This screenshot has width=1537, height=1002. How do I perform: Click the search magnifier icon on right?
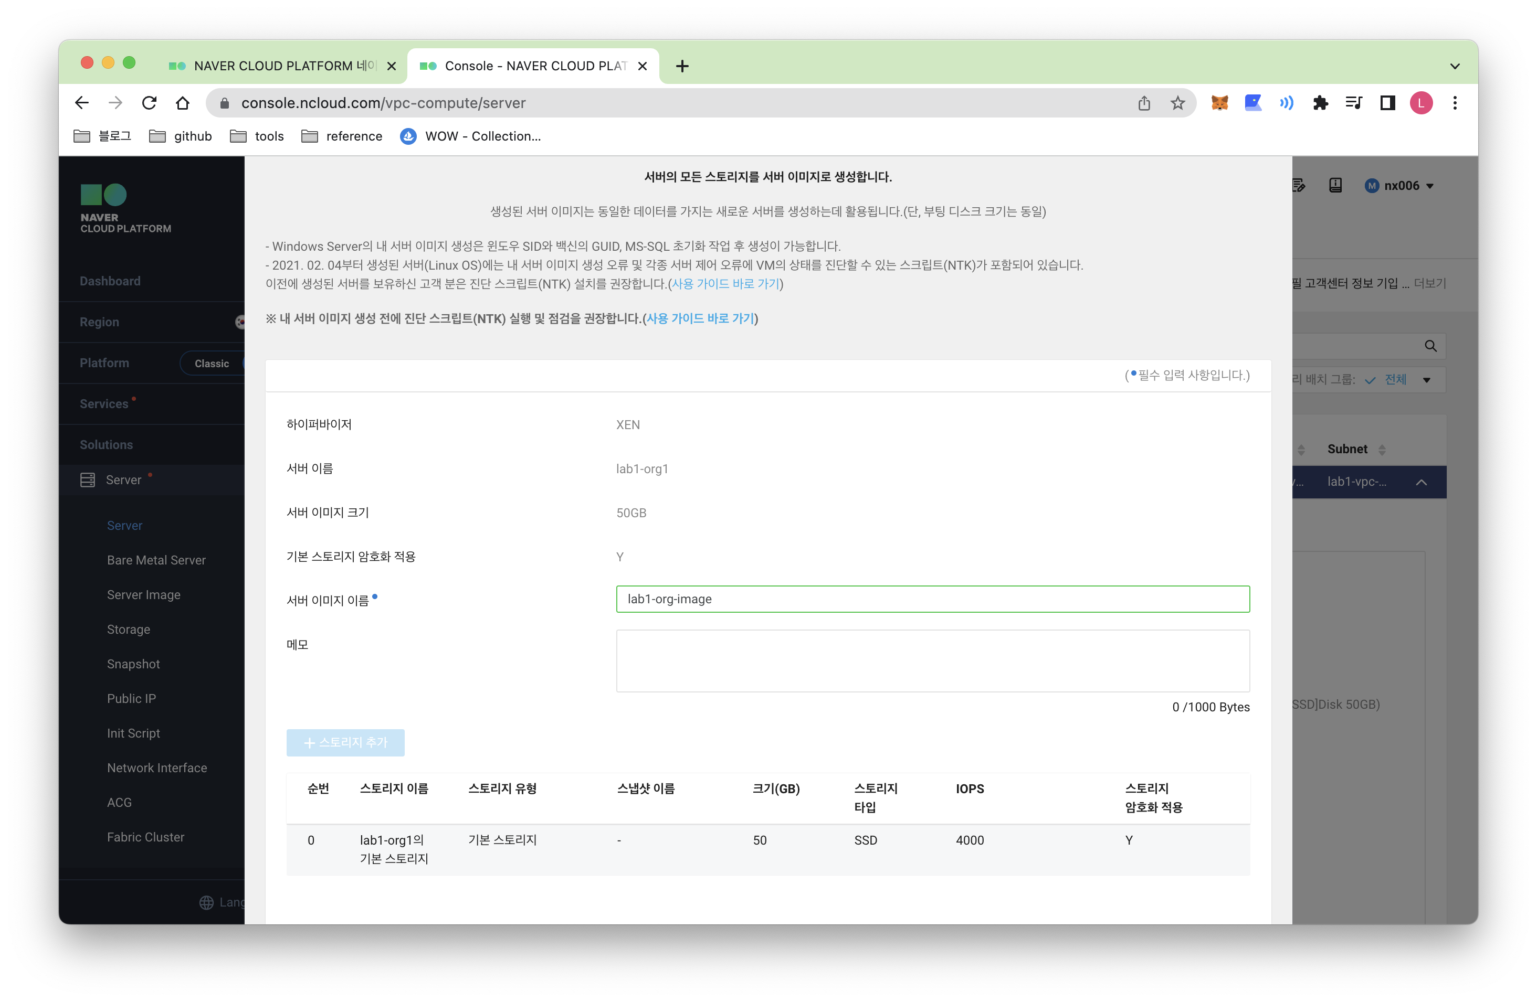coord(1430,346)
